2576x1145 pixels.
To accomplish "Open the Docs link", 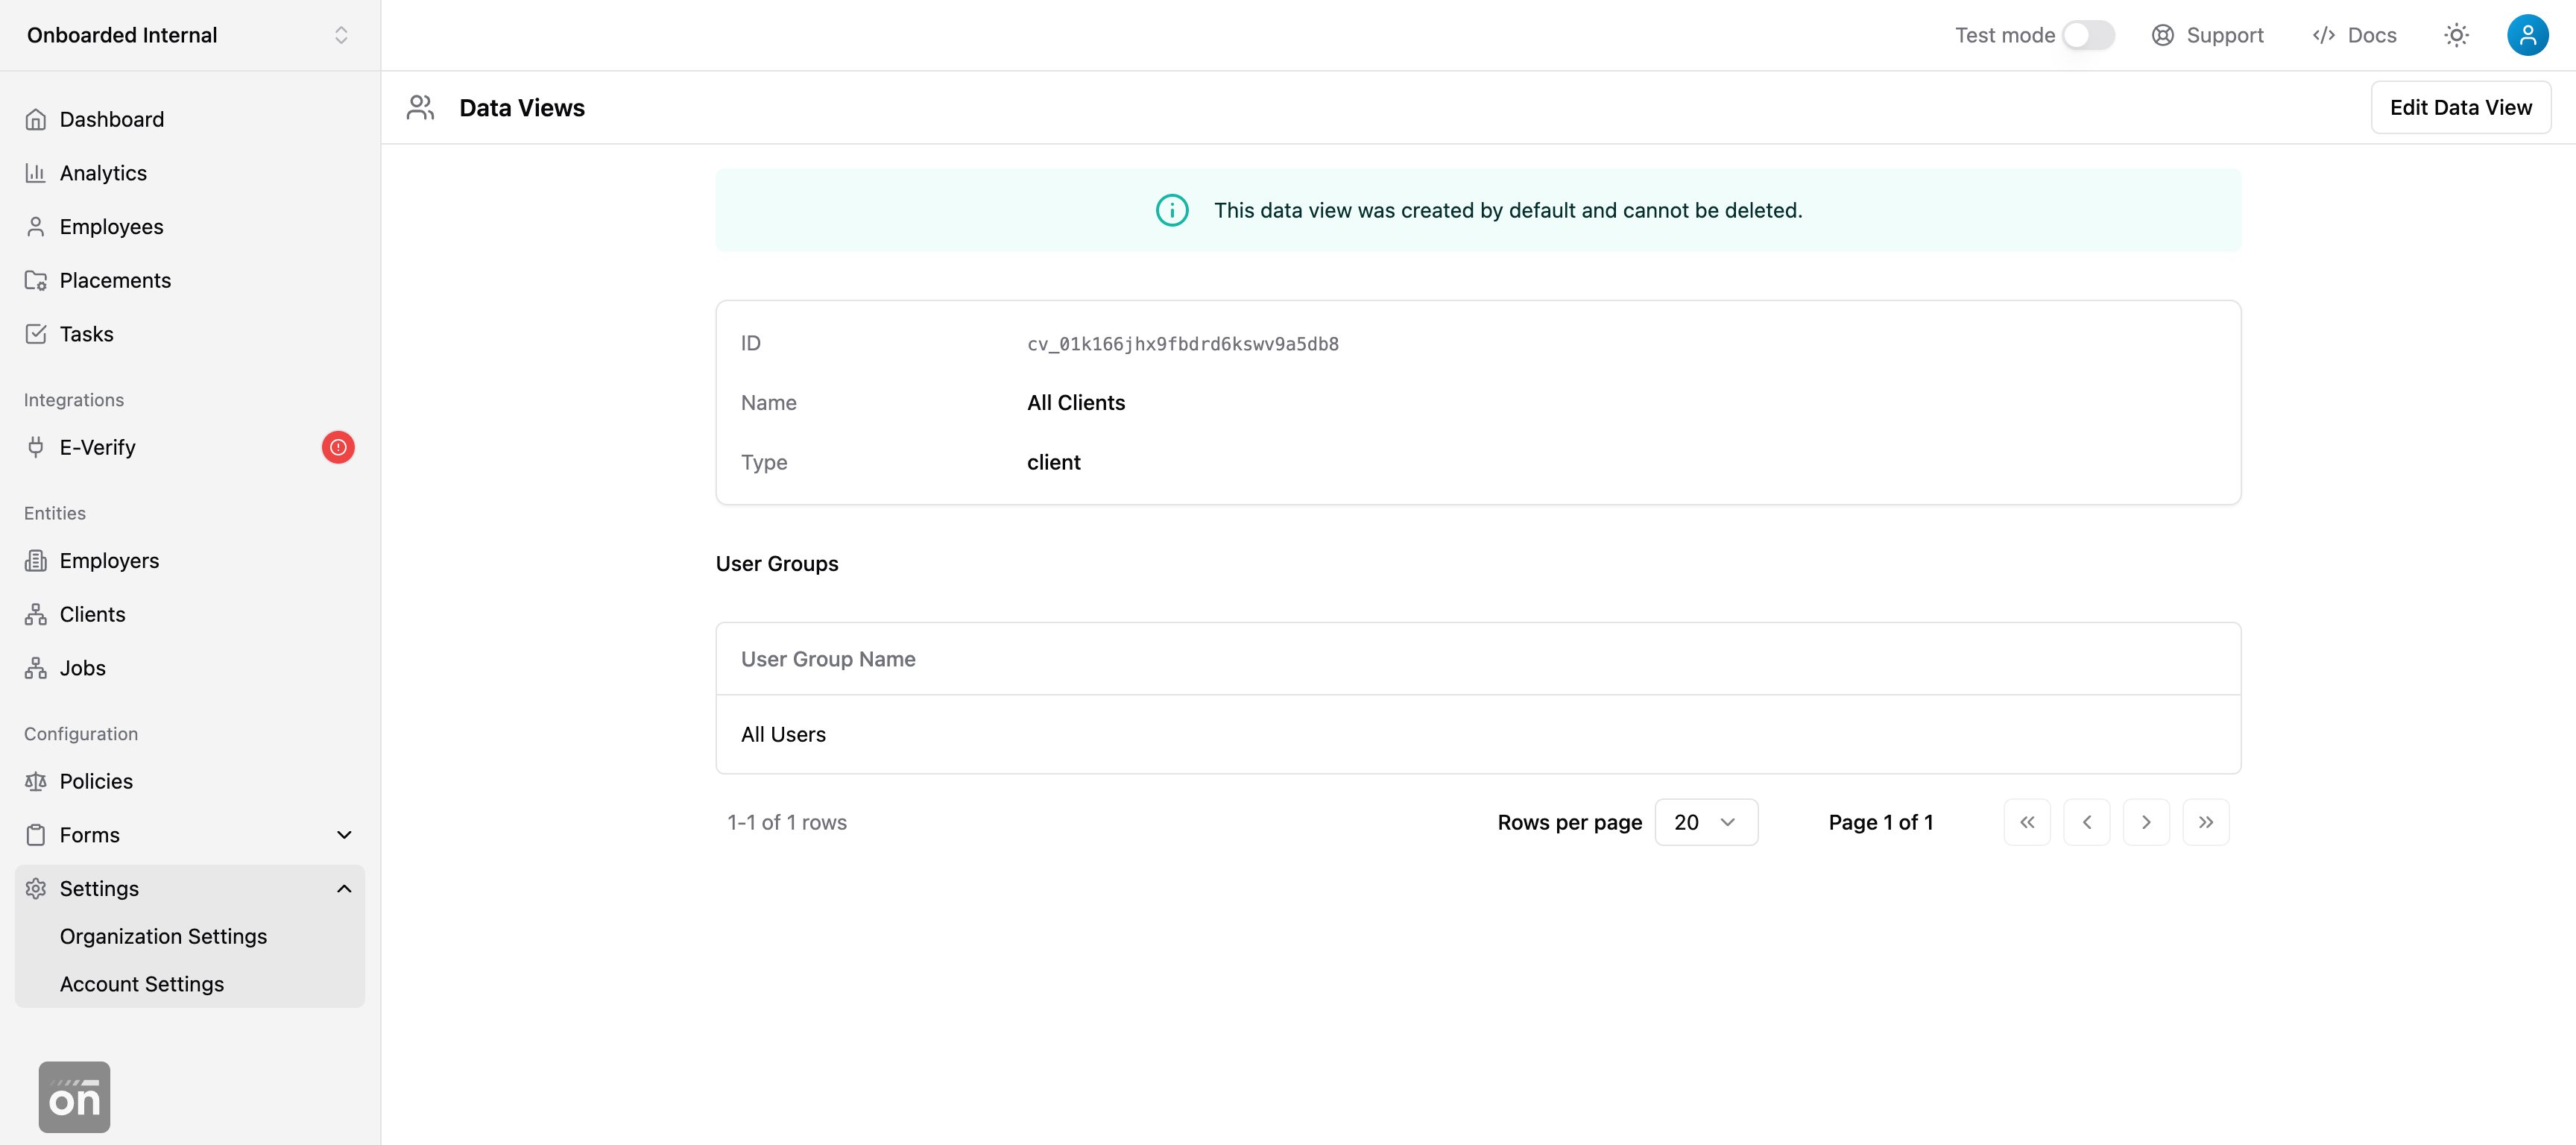I will click(x=2354, y=35).
